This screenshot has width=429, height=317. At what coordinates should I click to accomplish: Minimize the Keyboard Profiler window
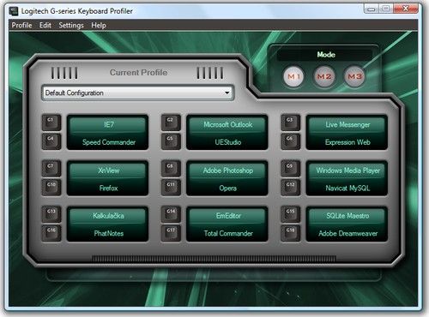point(371,9)
